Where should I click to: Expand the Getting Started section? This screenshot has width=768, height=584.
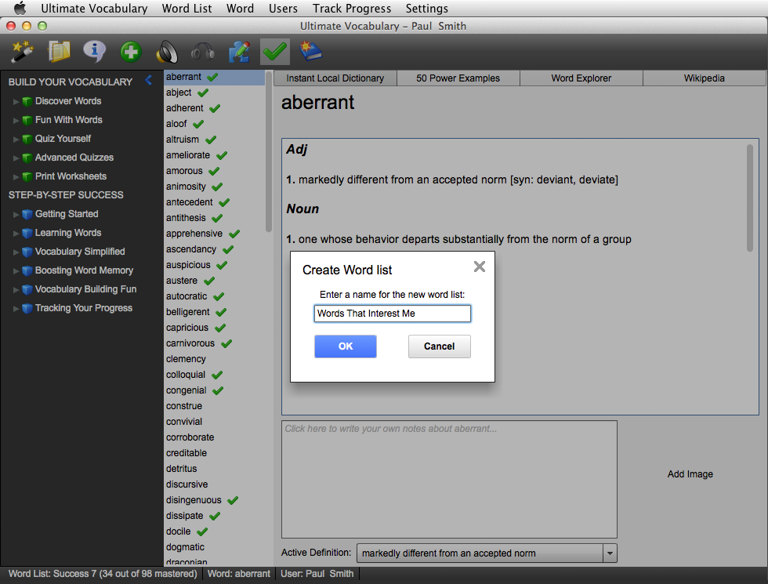tap(16, 214)
